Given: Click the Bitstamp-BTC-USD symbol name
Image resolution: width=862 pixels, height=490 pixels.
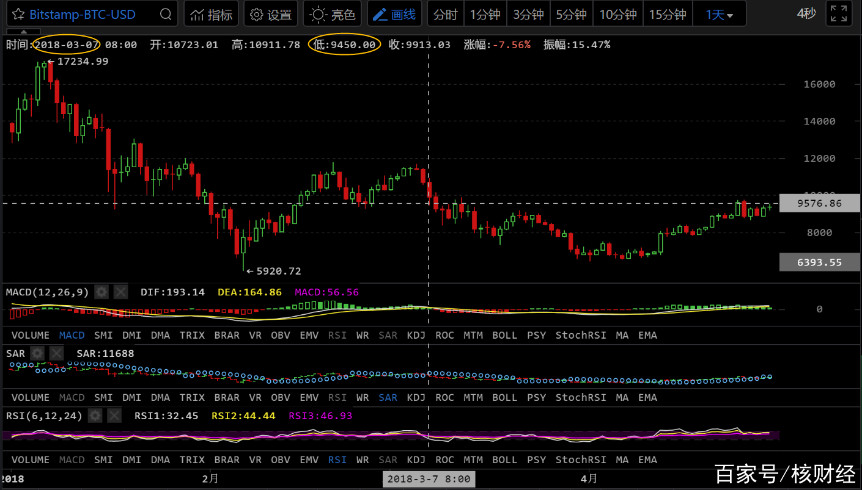Looking at the screenshot, I should click(83, 15).
